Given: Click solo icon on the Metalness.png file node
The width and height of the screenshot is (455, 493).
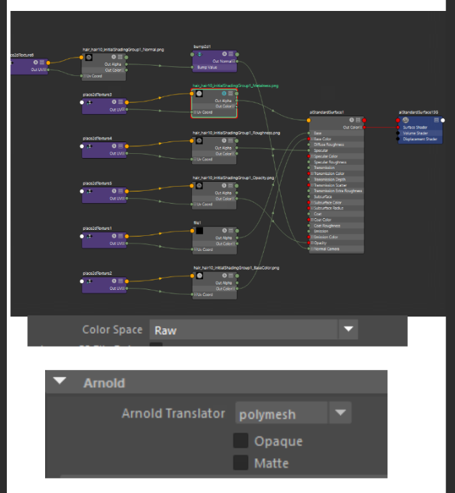Looking at the screenshot, I should 224,94.
